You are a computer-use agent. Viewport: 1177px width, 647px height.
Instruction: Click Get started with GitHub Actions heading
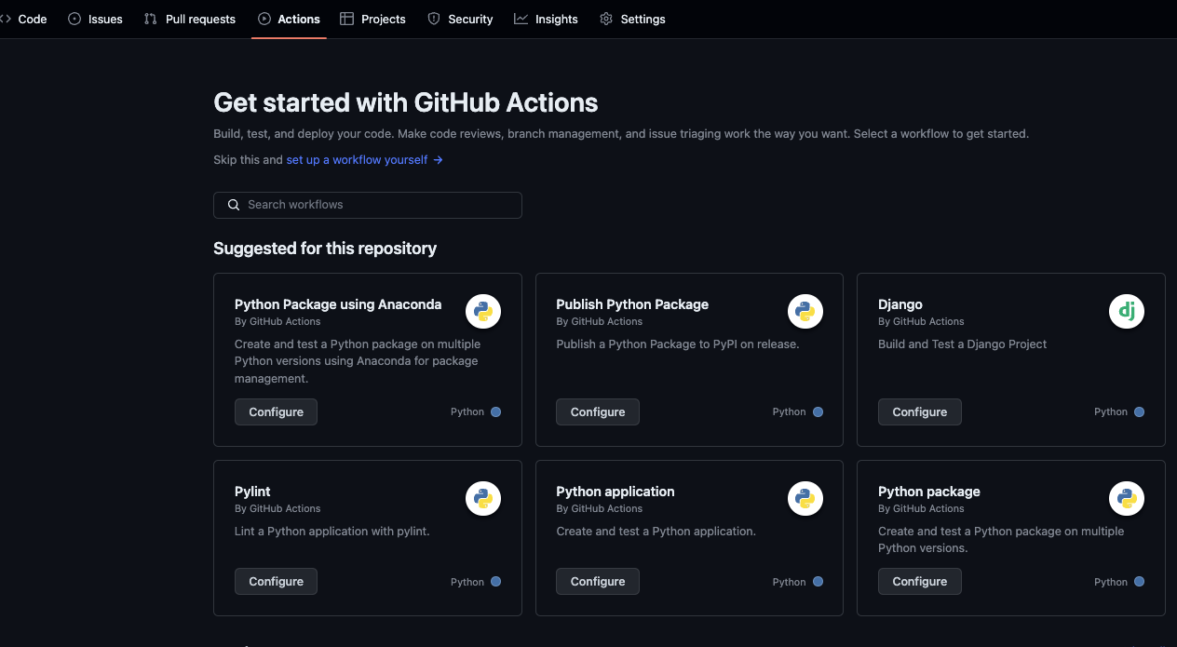pos(406,102)
